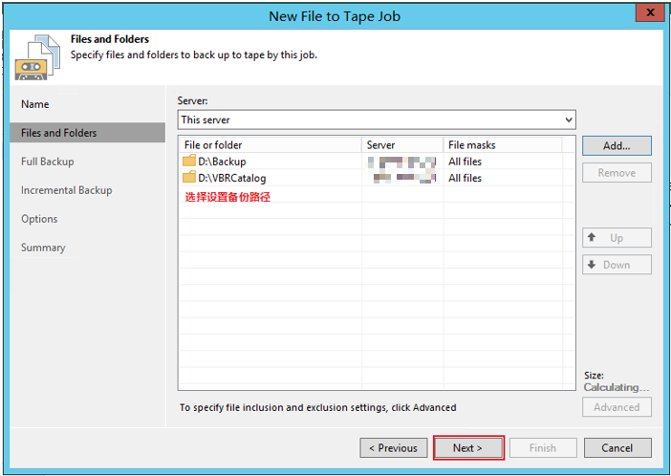Select the Files and Folders step
Viewport: 671px width, 476px height.
[x=87, y=133]
